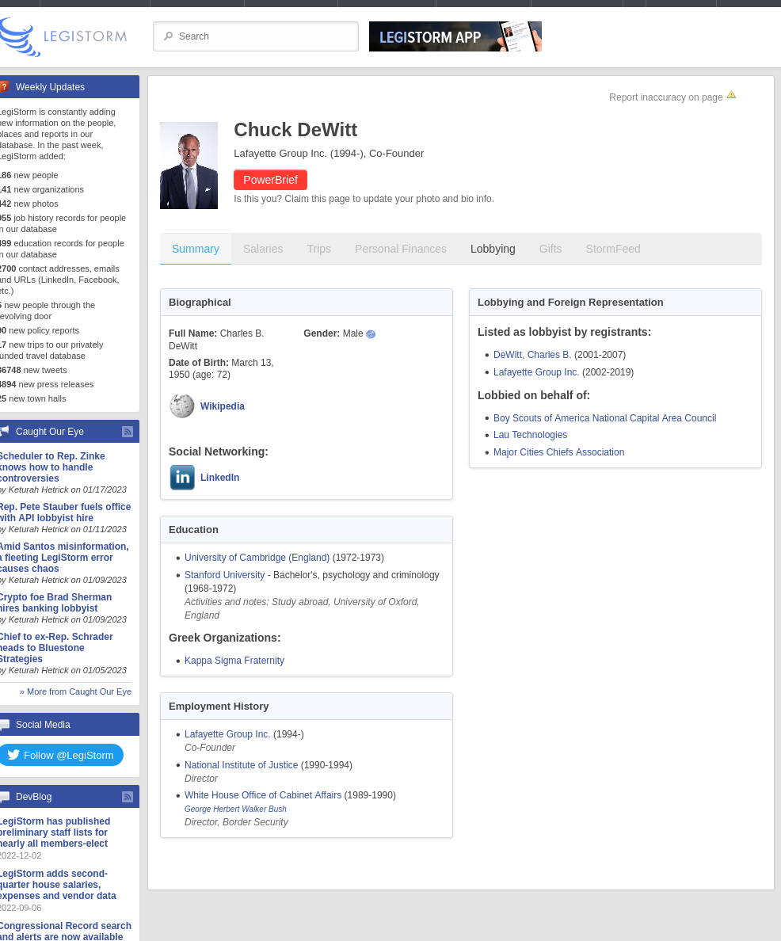Click the search magnifier icon
Viewport: 781px width, 941px height.
(169, 36)
